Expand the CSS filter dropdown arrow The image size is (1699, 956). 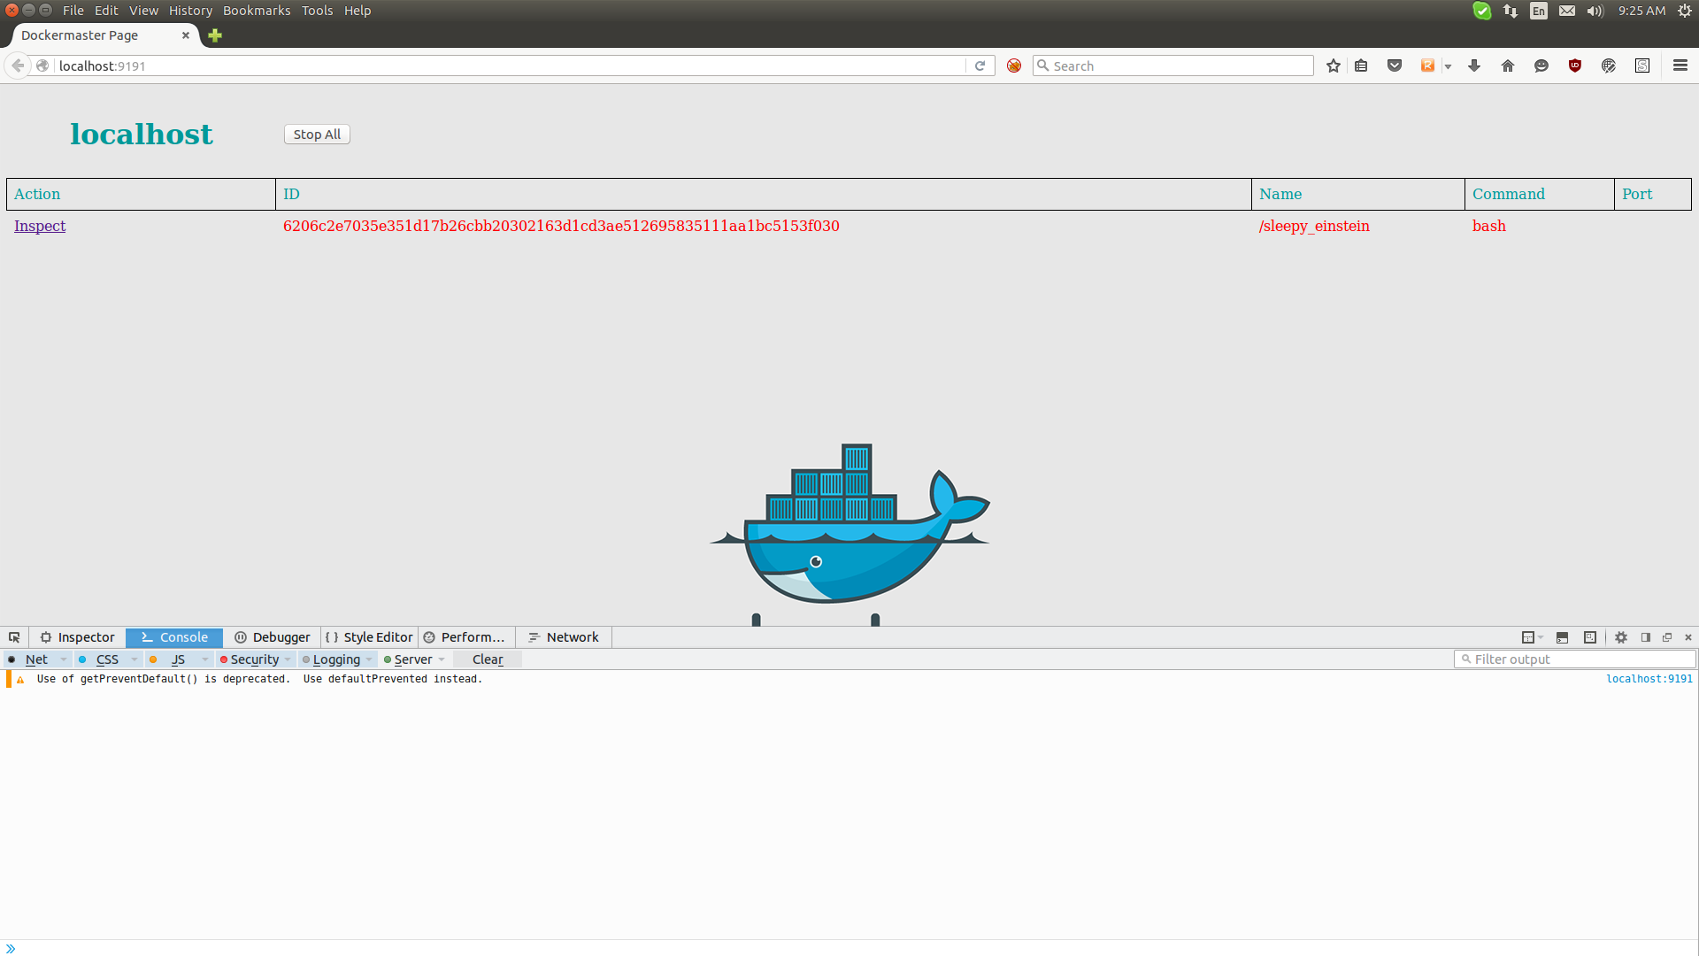[x=134, y=659]
